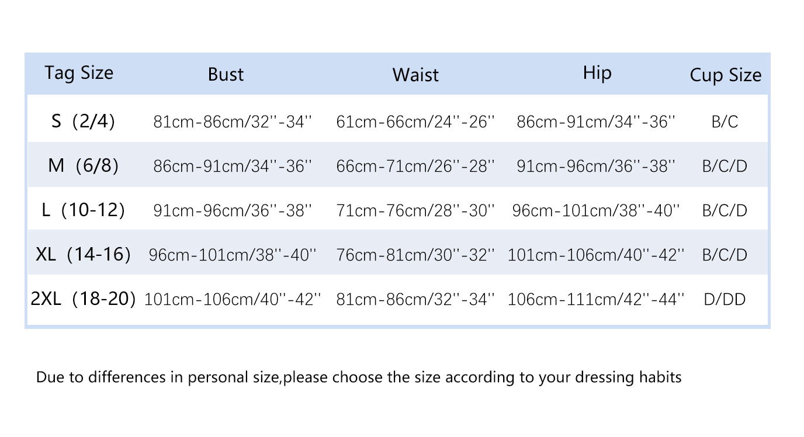Select the L (10-12) size label
The height and width of the screenshot is (437, 804).
coord(83,210)
